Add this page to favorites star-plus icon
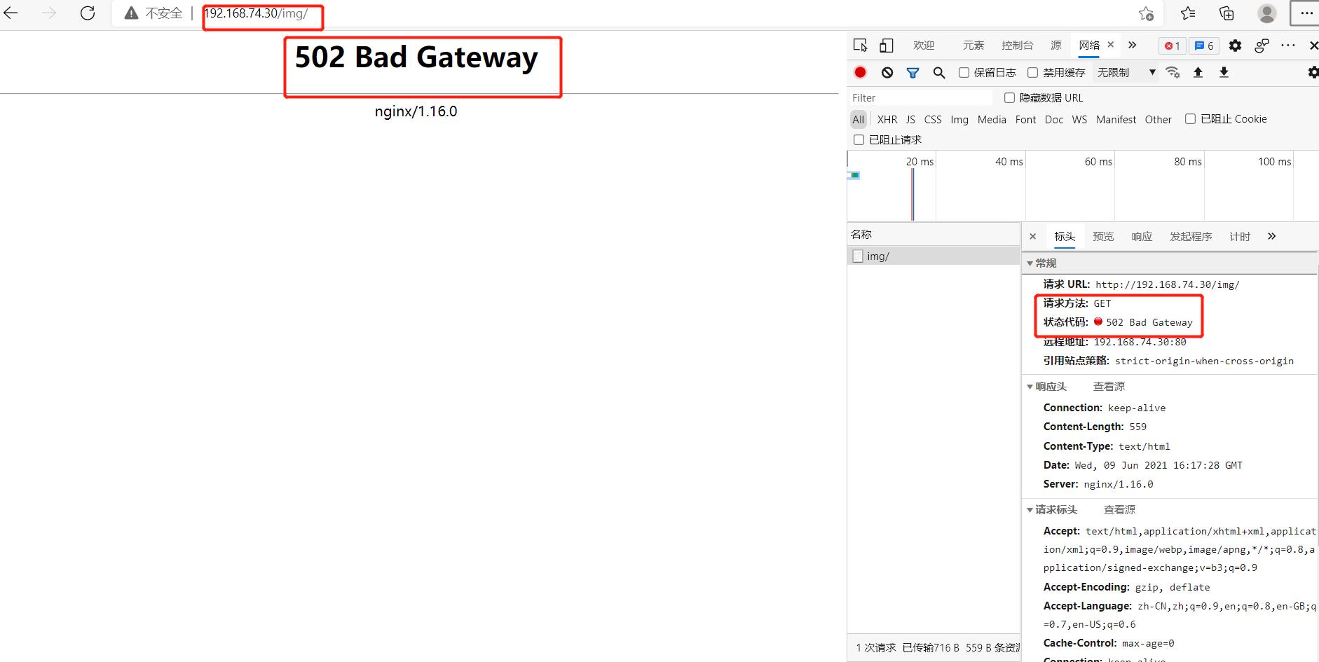 [1147, 13]
